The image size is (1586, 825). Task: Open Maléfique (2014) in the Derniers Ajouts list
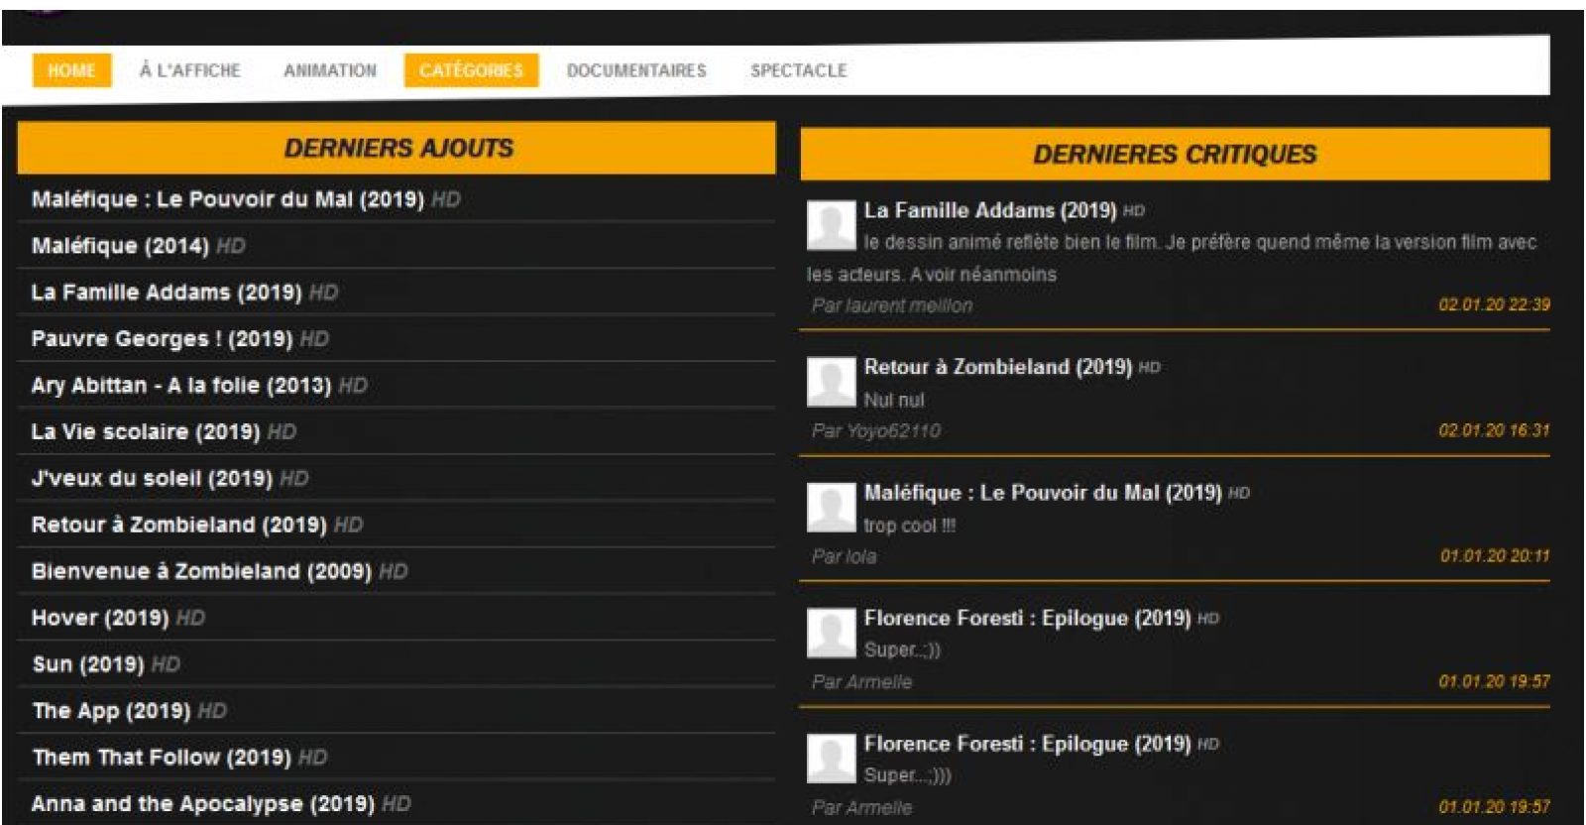120,246
